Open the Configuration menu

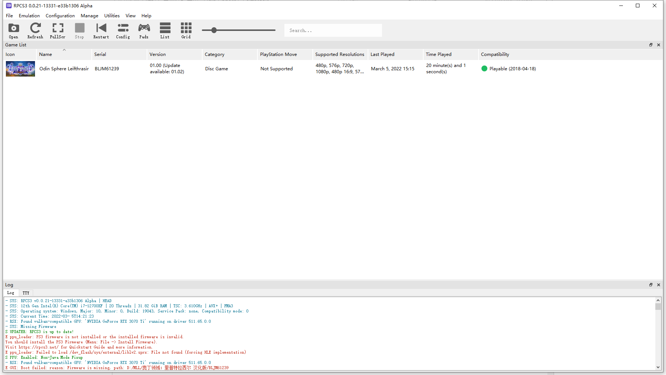(x=60, y=16)
